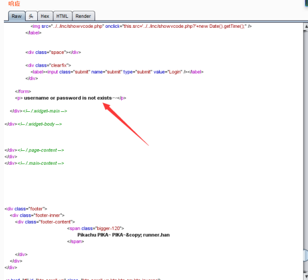Click the scrollbar up arrow
The width and height of the screenshot is (308, 280).
306,26
